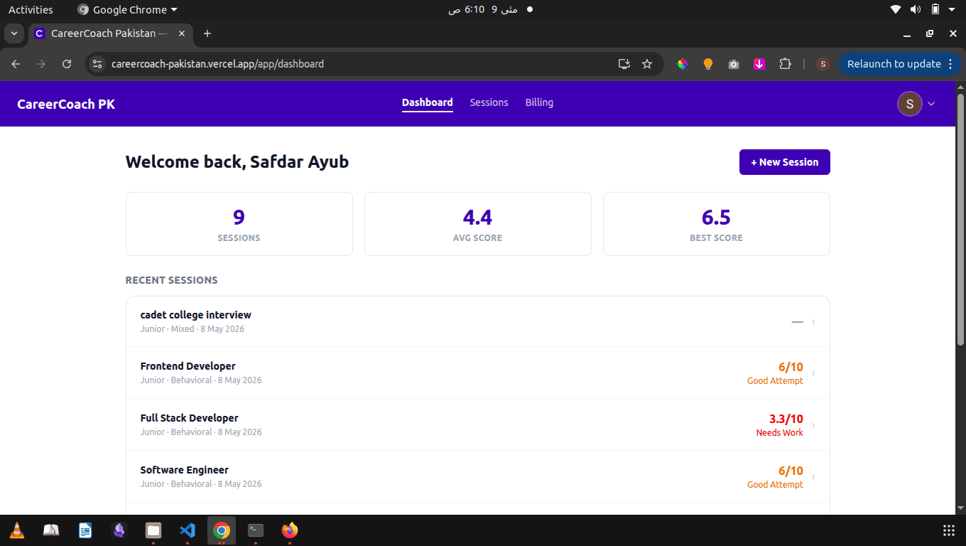
Task: Open Chrome's three-dot menu
Action: point(950,64)
